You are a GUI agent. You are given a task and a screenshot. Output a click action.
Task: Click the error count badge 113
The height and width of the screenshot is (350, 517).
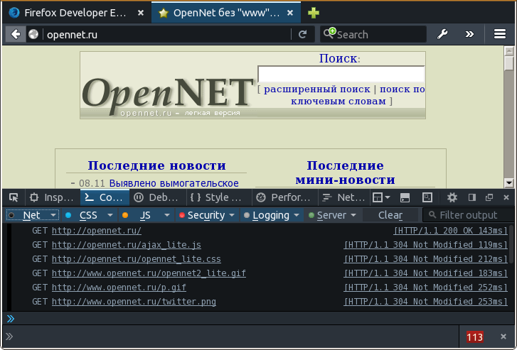point(474,337)
